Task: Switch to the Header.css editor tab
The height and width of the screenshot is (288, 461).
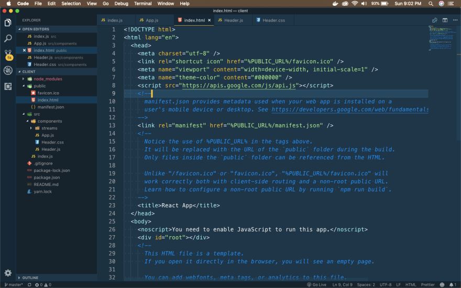Action: [273, 20]
